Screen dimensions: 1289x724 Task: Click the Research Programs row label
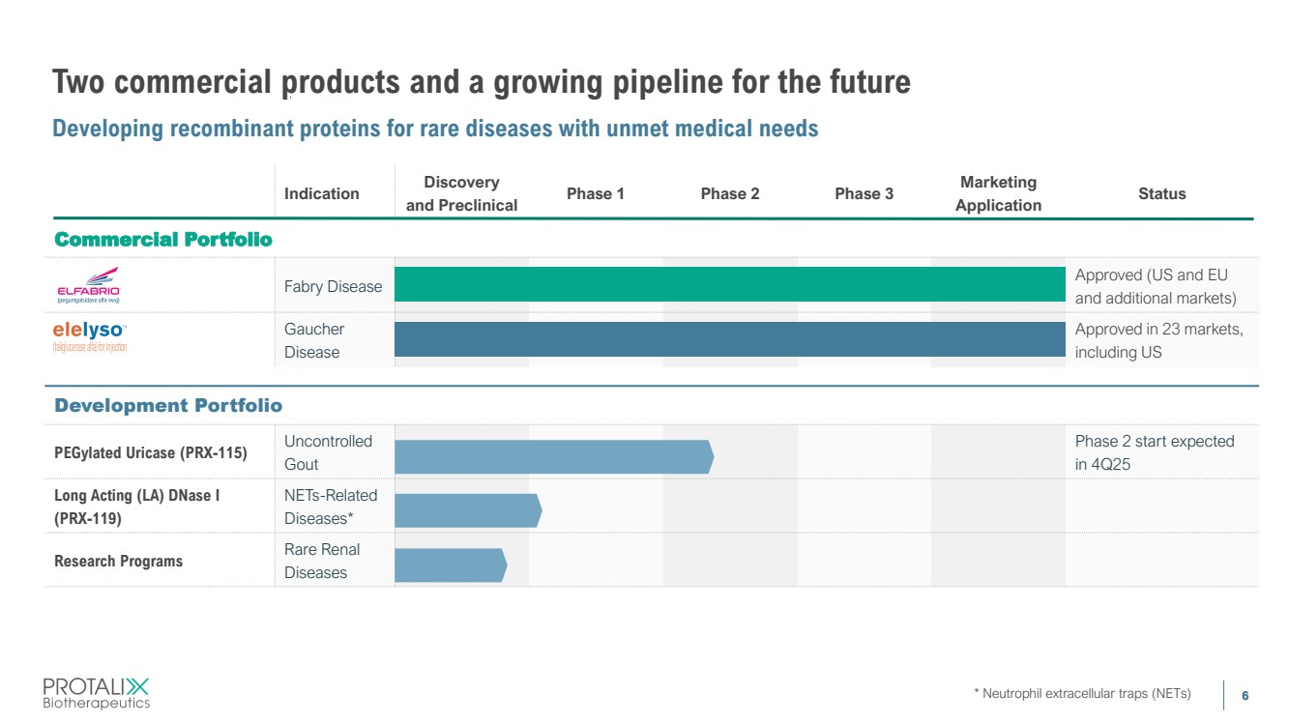(x=118, y=561)
